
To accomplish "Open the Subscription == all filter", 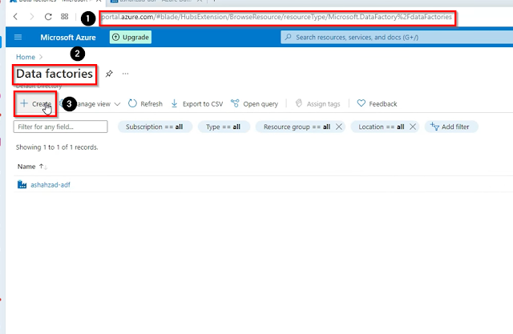I will pyautogui.click(x=155, y=127).
